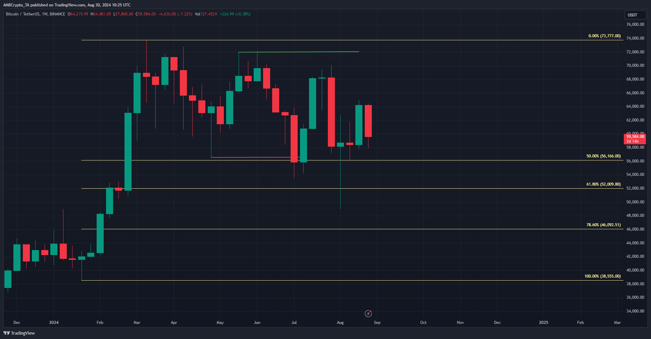This screenshot has height=339, width=651.
Task: Click the close value C59,584.00 in legend
Action: coord(146,14)
